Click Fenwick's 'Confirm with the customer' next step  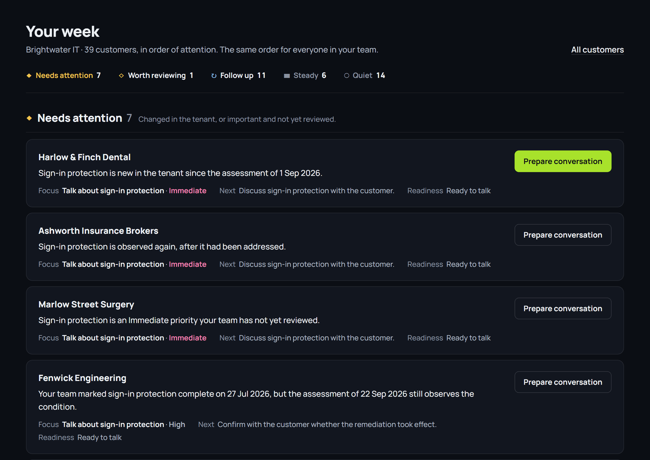click(x=327, y=425)
